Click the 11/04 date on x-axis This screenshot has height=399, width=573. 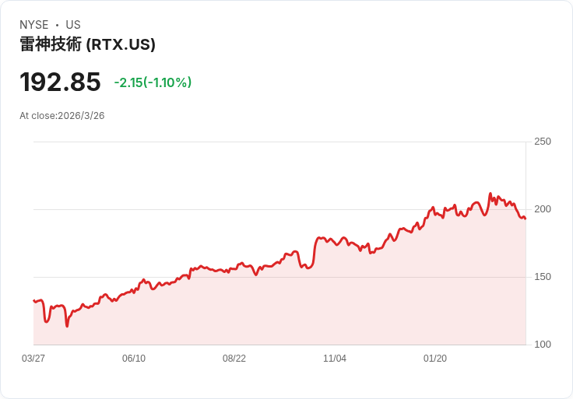pos(335,359)
